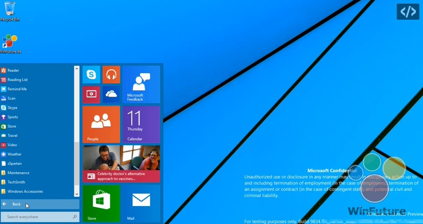Click the Reader app icon in list
The width and height of the screenshot is (423, 224).
coord(3,71)
